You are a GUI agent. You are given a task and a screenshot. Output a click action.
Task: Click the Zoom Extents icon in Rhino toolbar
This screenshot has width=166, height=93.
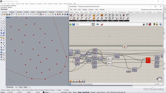point(33,14)
